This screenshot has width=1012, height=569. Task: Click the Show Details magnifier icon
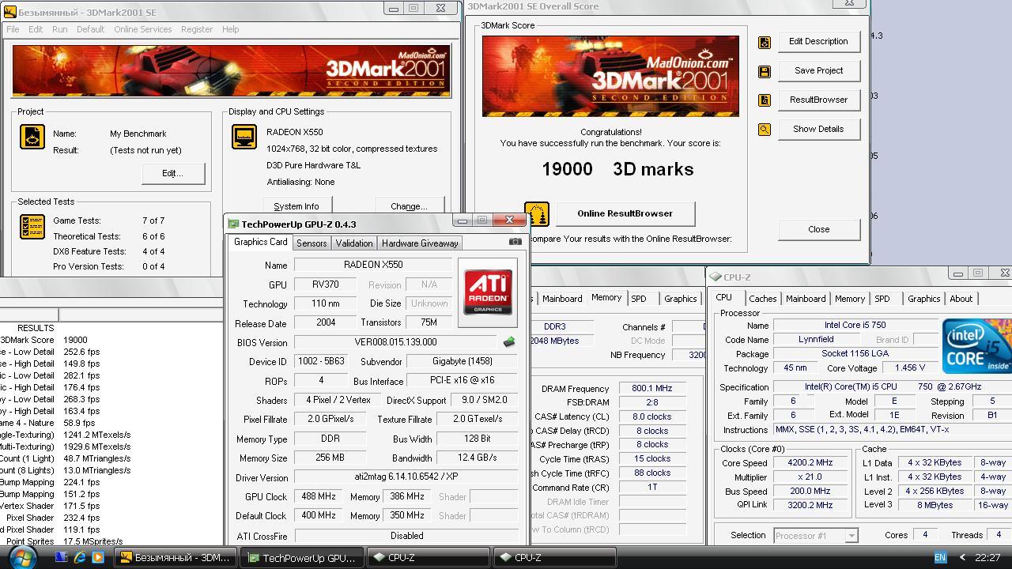(x=765, y=130)
